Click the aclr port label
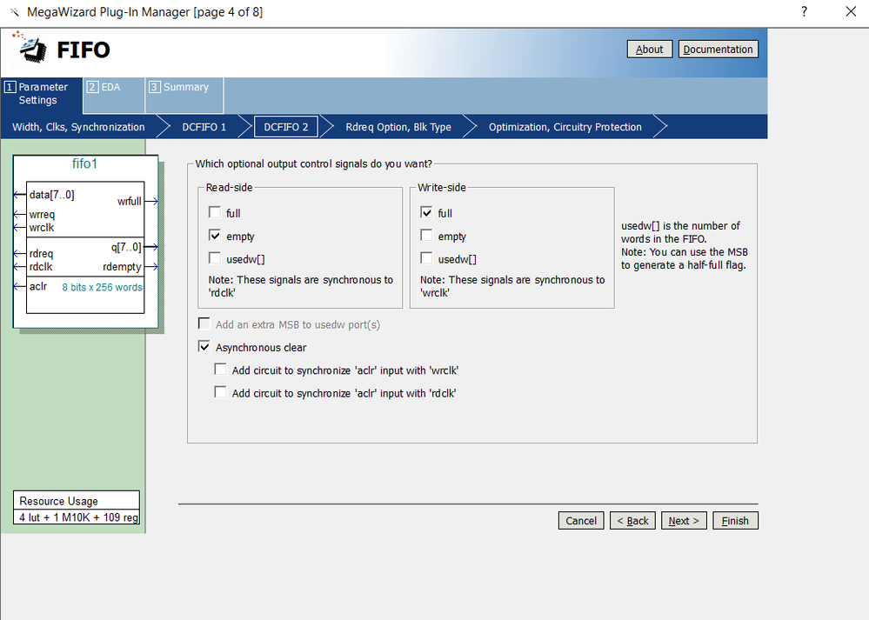The height and width of the screenshot is (620, 869). click(38, 286)
